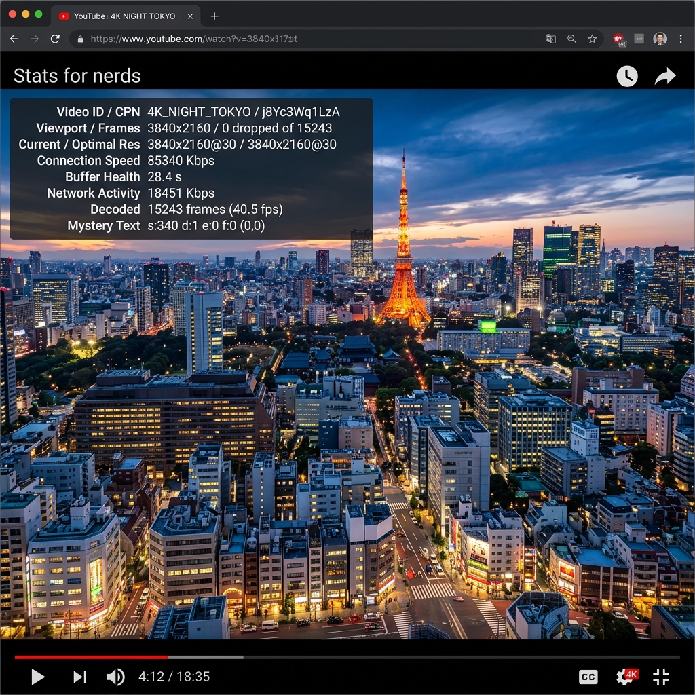Viewport: 695px width, 695px height.
Task: Click the Share arrow icon
Action: (x=665, y=76)
